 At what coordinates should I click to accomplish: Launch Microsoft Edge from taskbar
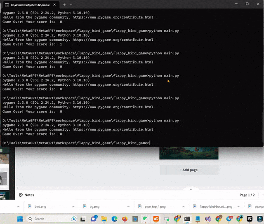coord(114,219)
